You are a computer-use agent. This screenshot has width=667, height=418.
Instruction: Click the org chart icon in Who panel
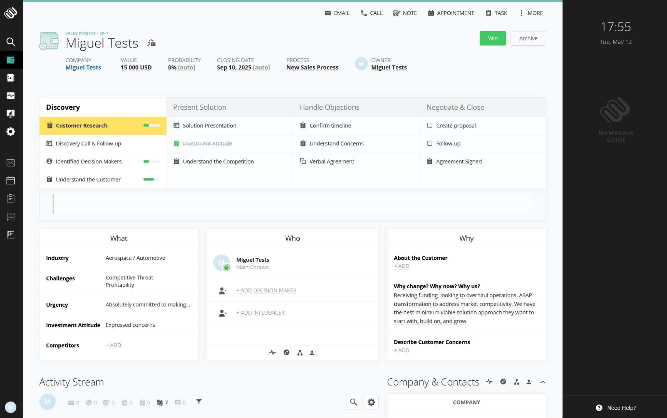pos(300,352)
